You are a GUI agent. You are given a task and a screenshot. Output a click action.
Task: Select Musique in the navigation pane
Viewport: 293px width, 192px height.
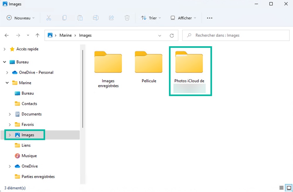tap(29, 156)
